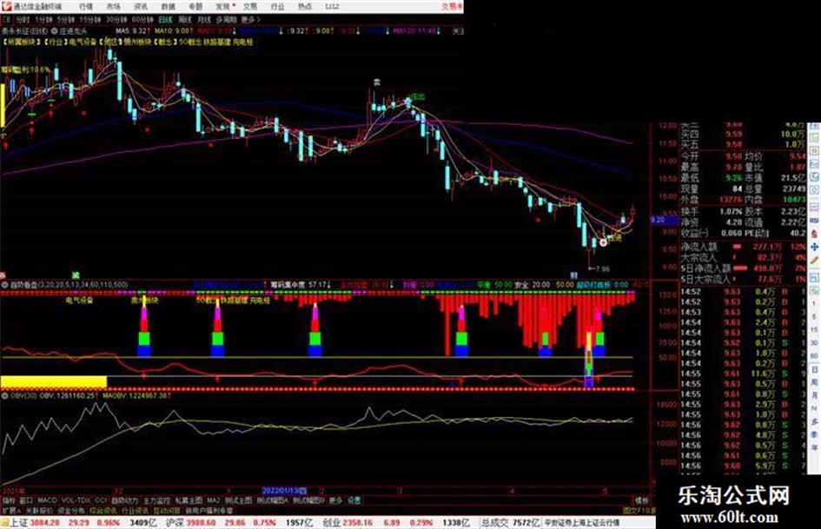Select the 15-minute shortcut in right toolbar
The image size is (821, 529).
[814, 329]
